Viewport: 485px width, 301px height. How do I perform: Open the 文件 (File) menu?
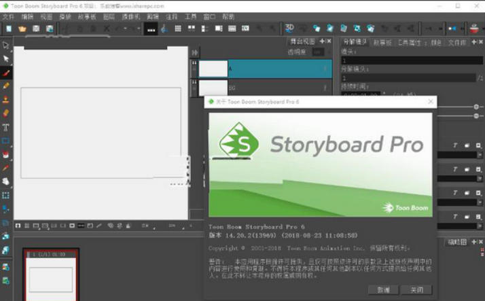8,16
